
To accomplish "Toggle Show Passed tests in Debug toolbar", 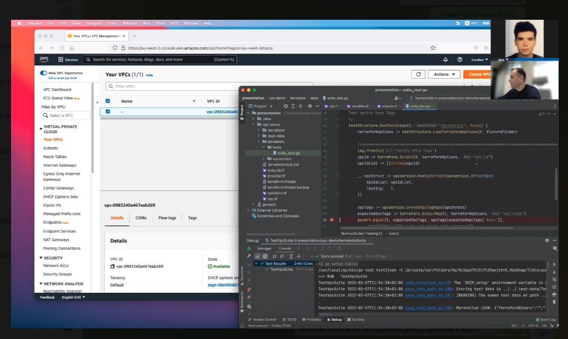I will (258, 257).
